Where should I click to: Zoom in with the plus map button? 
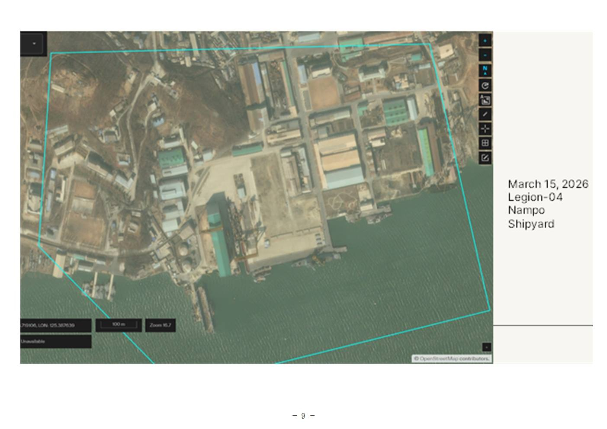pos(485,41)
